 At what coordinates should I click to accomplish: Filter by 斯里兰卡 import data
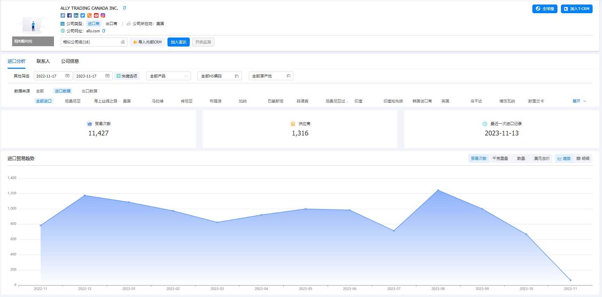click(x=536, y=101)
